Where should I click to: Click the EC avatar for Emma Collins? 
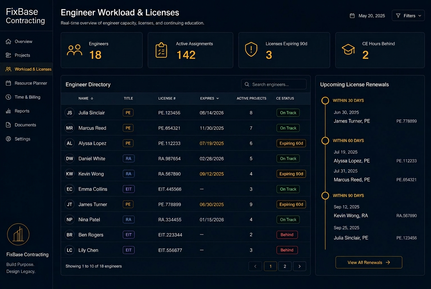(70, 189)
